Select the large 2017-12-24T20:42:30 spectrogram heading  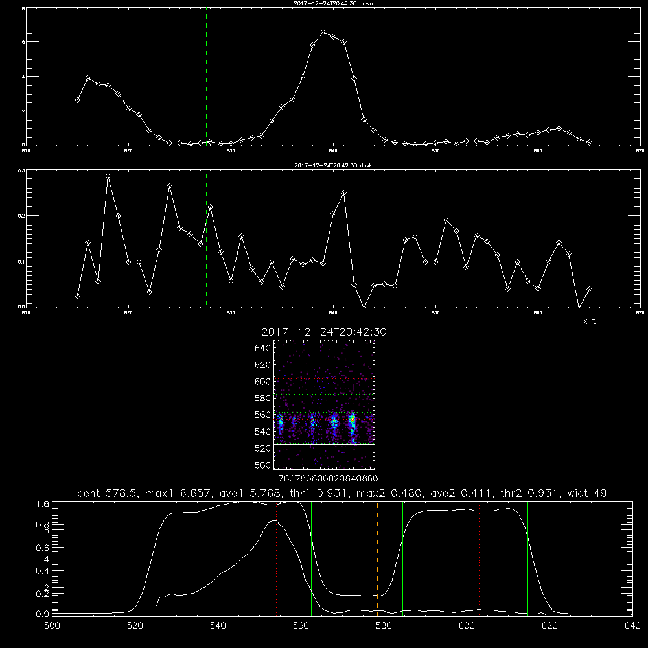(324, 332)
